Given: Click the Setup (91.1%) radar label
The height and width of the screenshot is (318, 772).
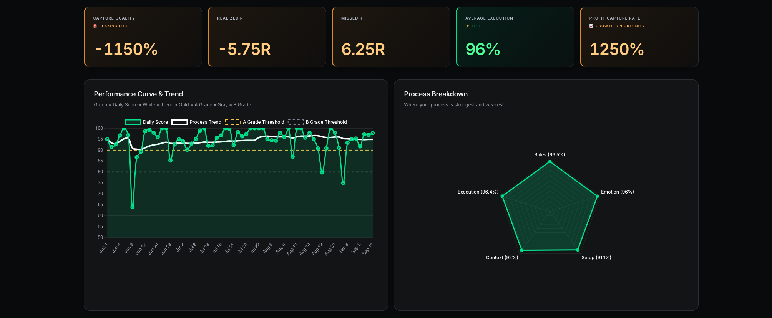Looking at the screenshot, I should pos(596,258).
